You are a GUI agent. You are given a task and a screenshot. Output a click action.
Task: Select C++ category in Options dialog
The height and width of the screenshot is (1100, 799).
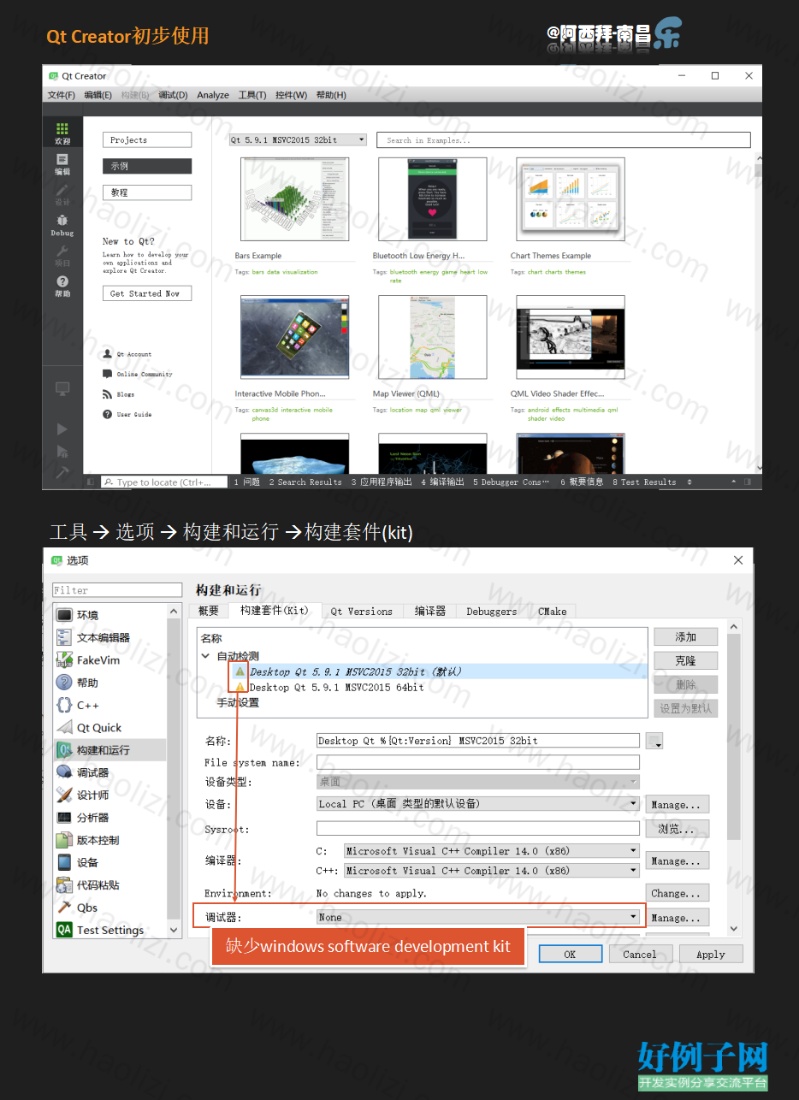[111, 705]
